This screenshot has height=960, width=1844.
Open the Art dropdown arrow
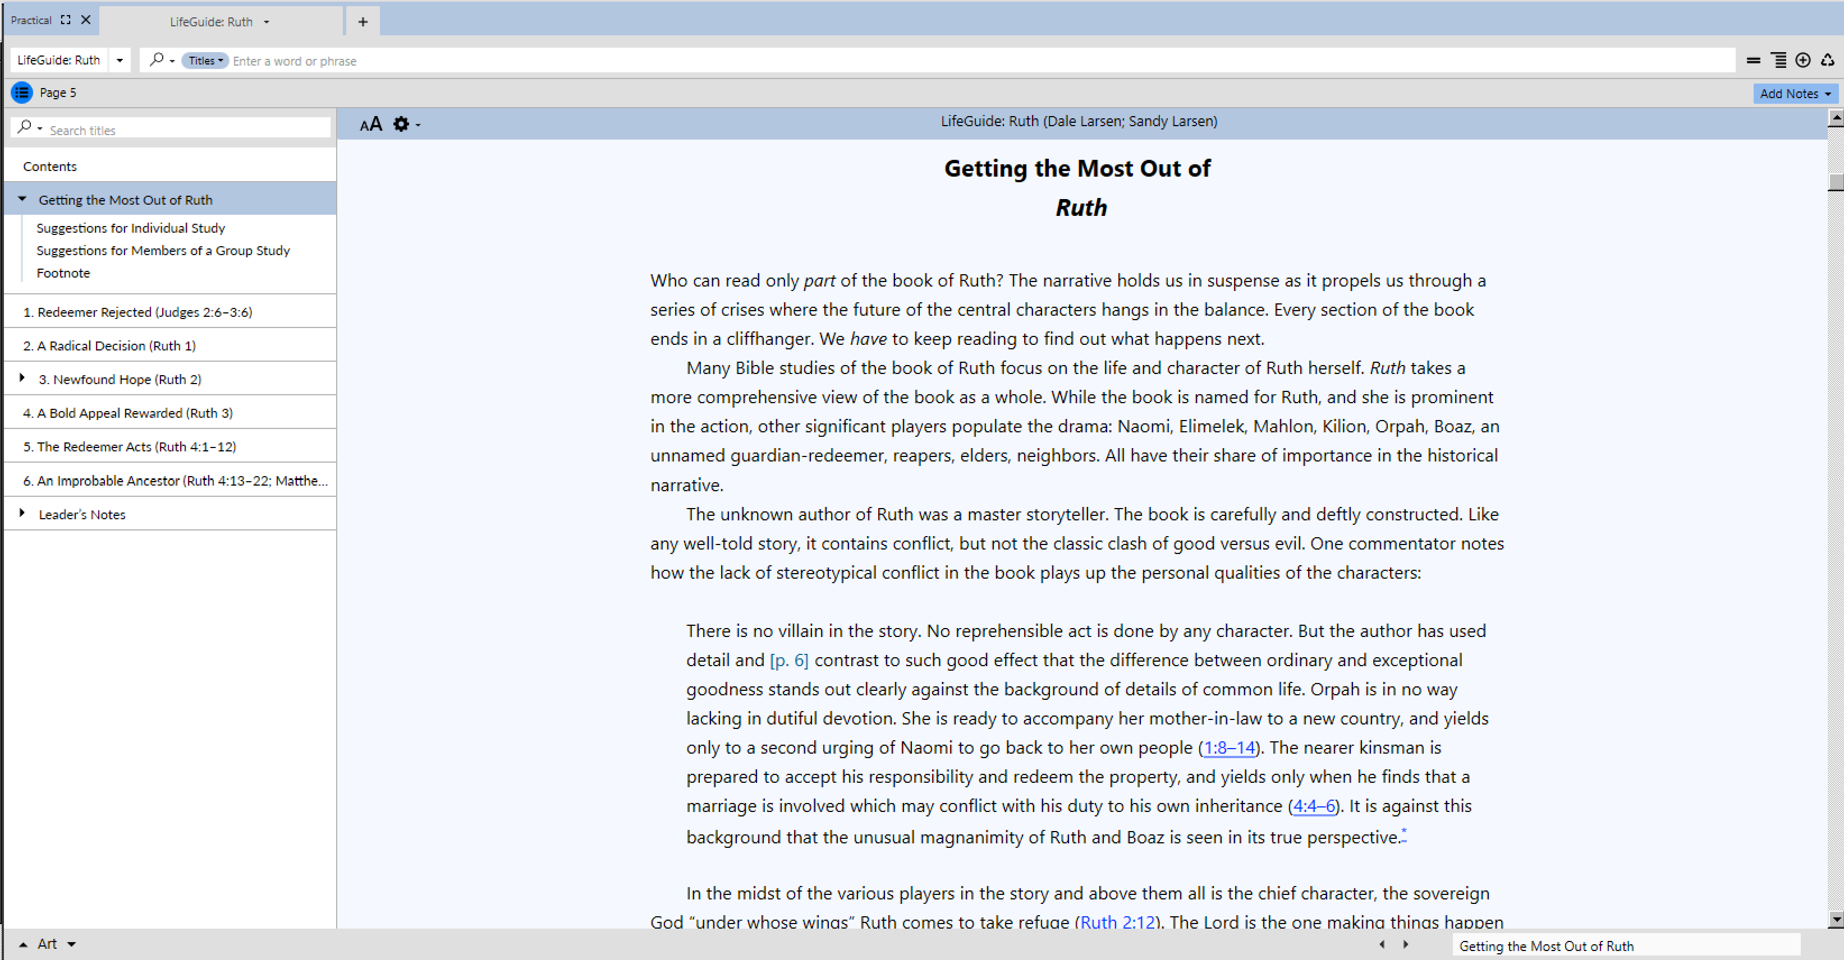tap(71, 944)
